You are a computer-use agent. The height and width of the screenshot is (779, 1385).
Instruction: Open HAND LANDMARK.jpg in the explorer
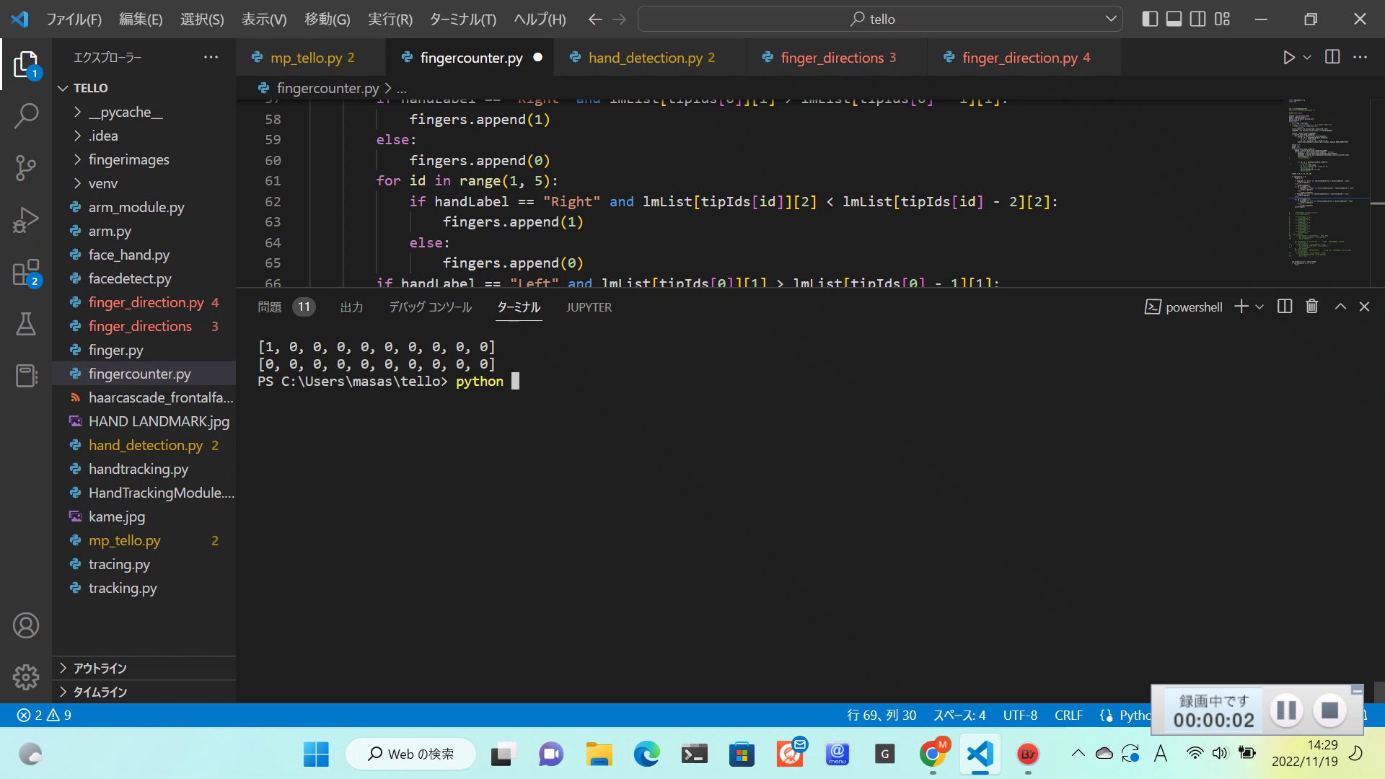144,421
